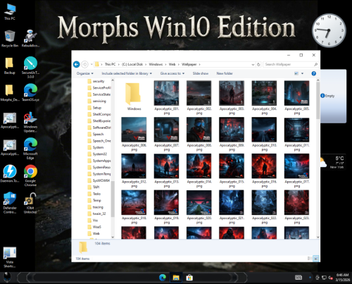Open the TeamOS.xyz desktop shortcut

pyautogui.click(x=30, y=93)
